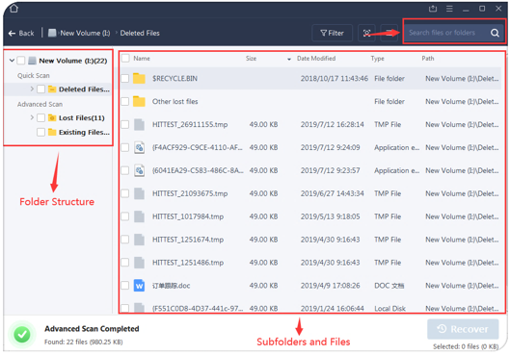Click the search magnifier icon

coord(495,33)
